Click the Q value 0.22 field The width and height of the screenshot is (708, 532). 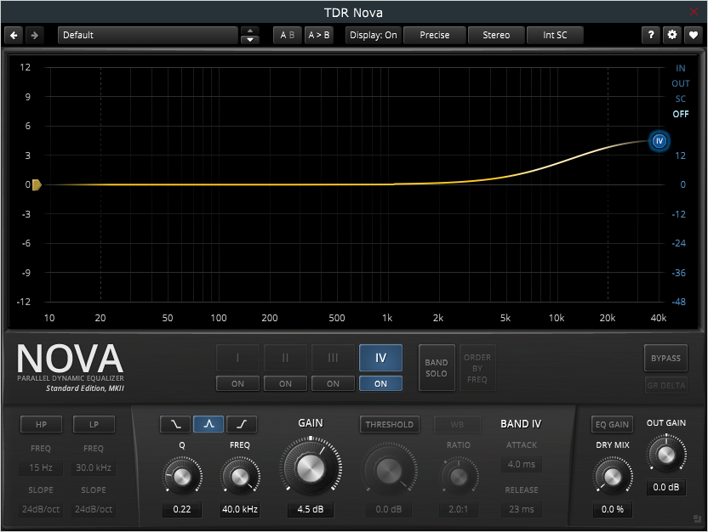182,509
